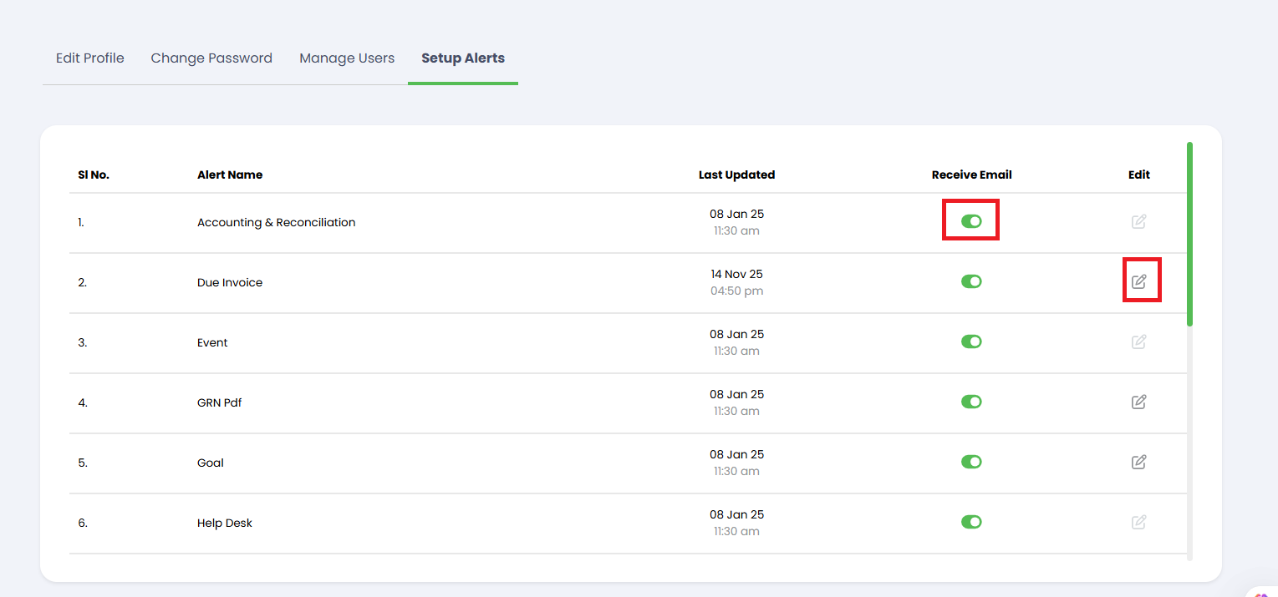Switch off GRN Pdf email toggle
Screen dimensions: 1278x597
coord(970,402)
